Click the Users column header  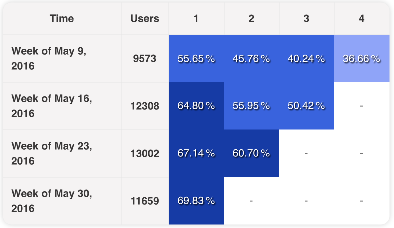point(145,18)
